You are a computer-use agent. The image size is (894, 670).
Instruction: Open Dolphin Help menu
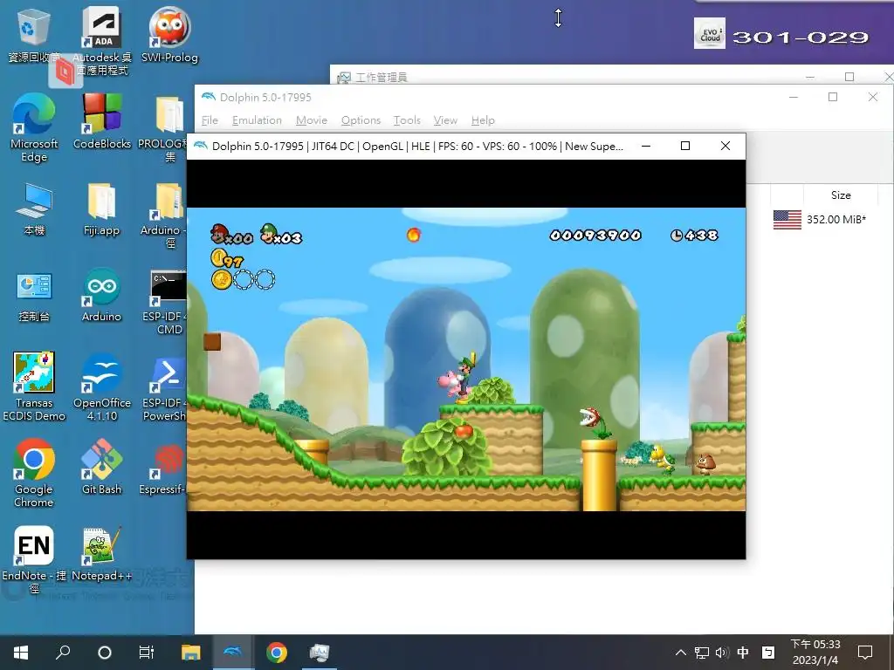(483, 120)
